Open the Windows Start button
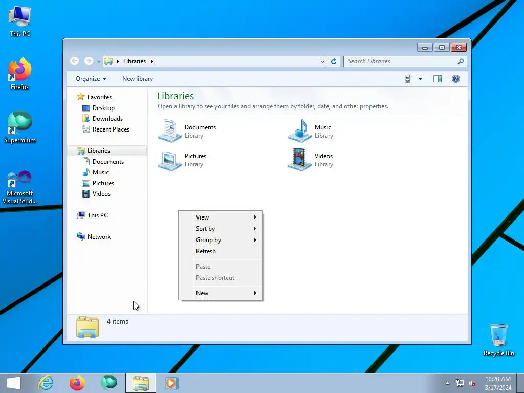The image size is (524, 393). pyautogui.click(x=14, y=383)
